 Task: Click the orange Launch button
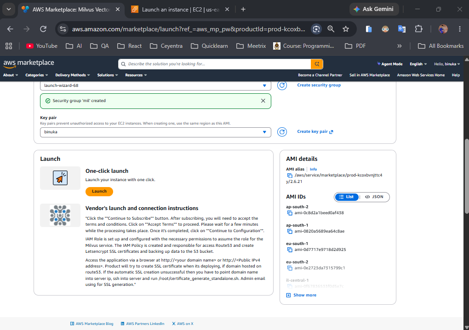click(99, 191)
